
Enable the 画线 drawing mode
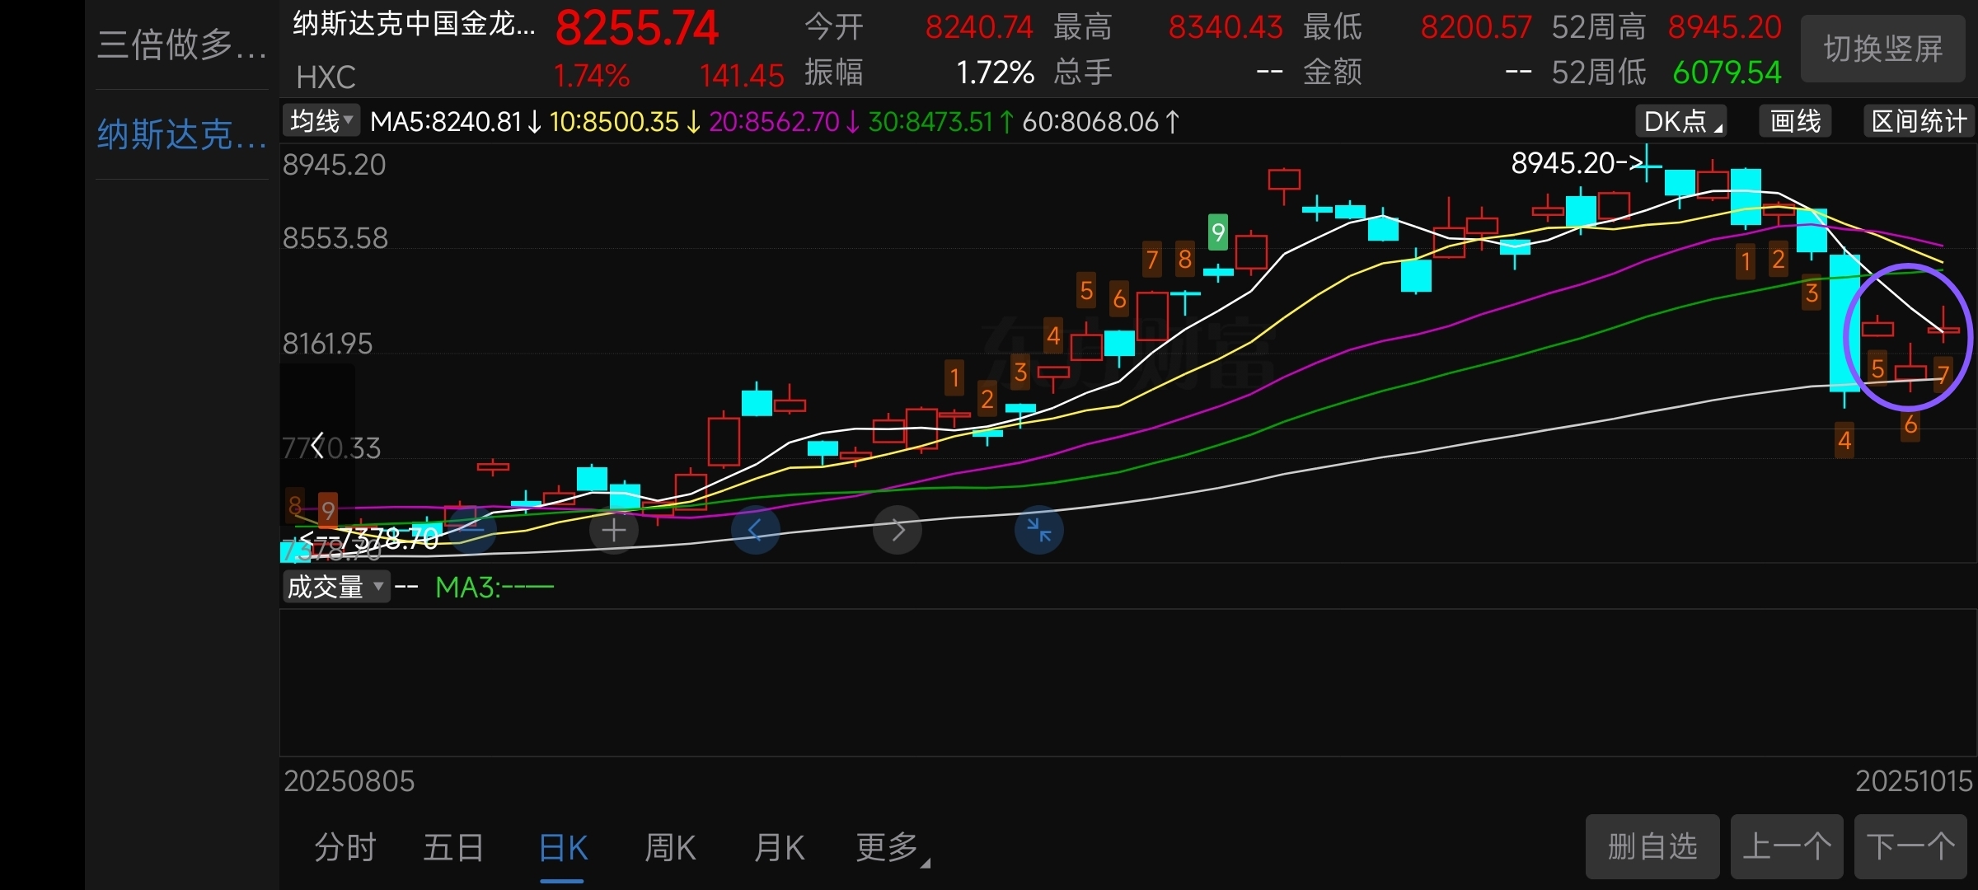click(1796, 122)
